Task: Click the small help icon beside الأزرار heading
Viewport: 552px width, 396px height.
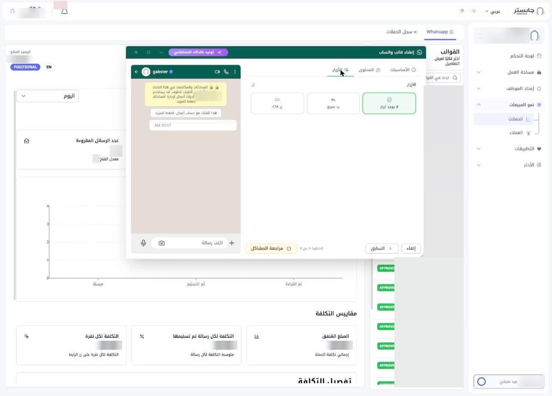Action: [253, 85]
